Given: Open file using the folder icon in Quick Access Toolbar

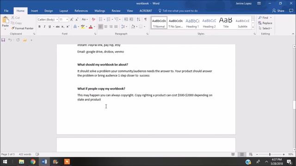Looking at the screenshot, I should pos(25,40).
